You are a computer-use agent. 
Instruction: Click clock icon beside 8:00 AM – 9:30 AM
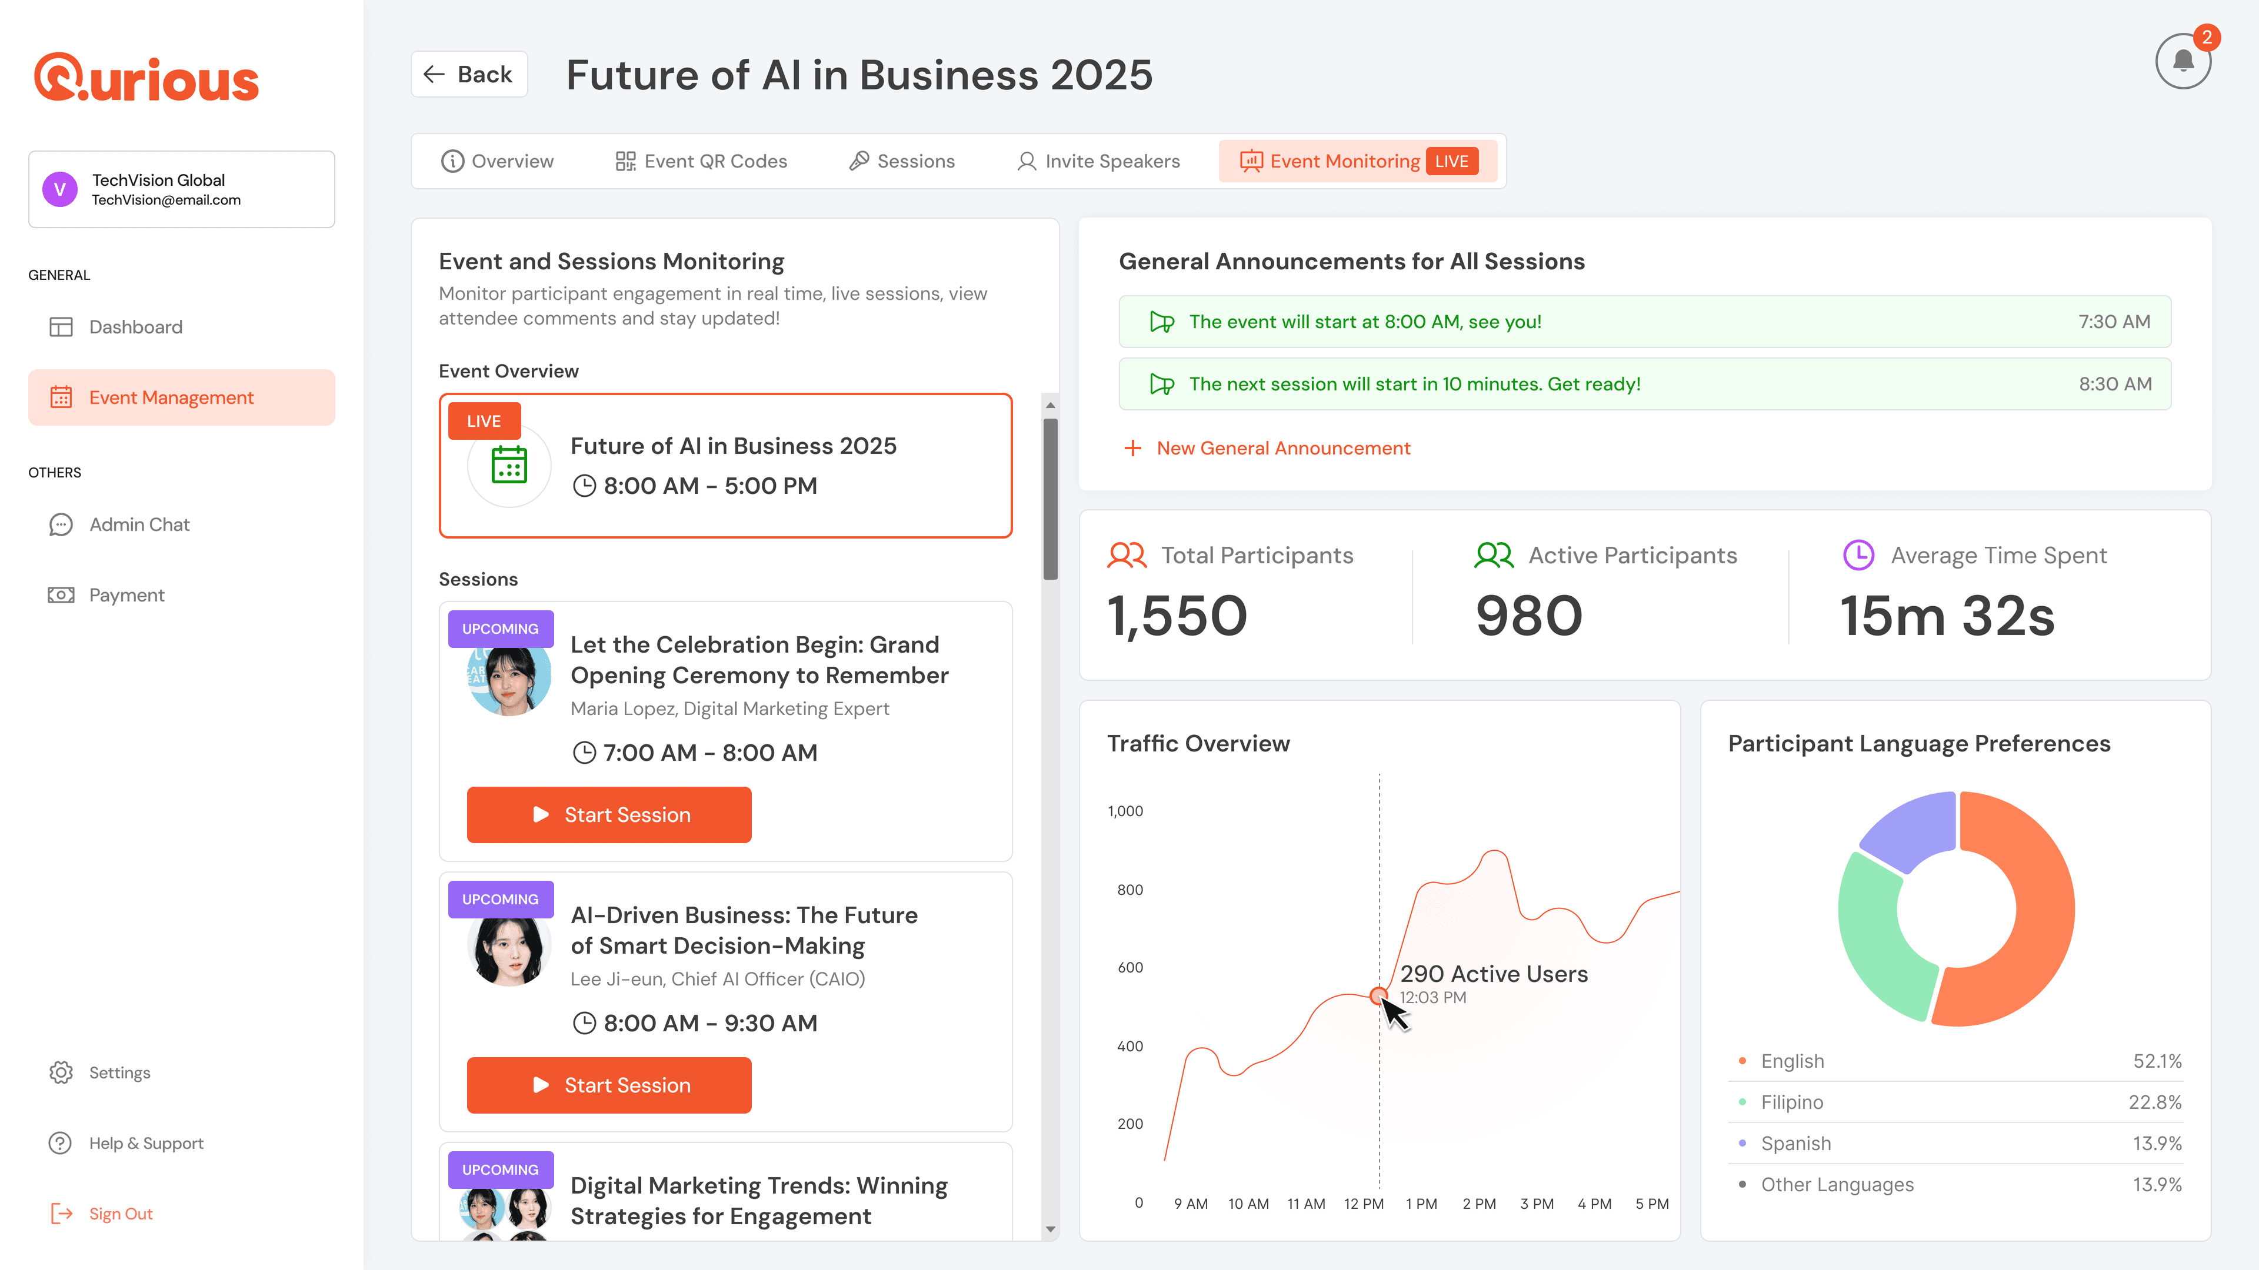pos(584,1023)
